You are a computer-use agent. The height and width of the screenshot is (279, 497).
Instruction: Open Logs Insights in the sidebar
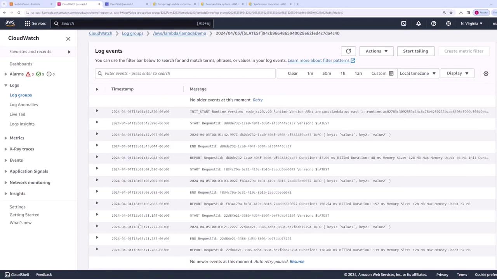click(22, 124)
